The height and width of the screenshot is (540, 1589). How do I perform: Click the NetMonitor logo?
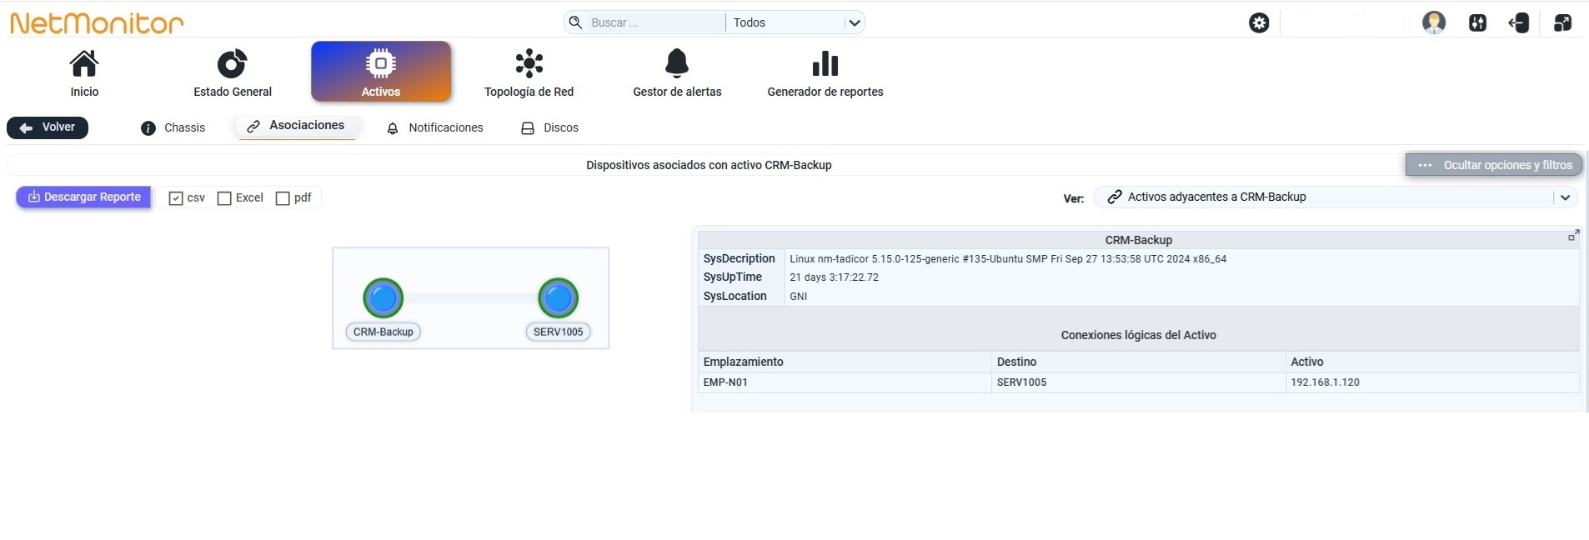click(x=97, y=22)
